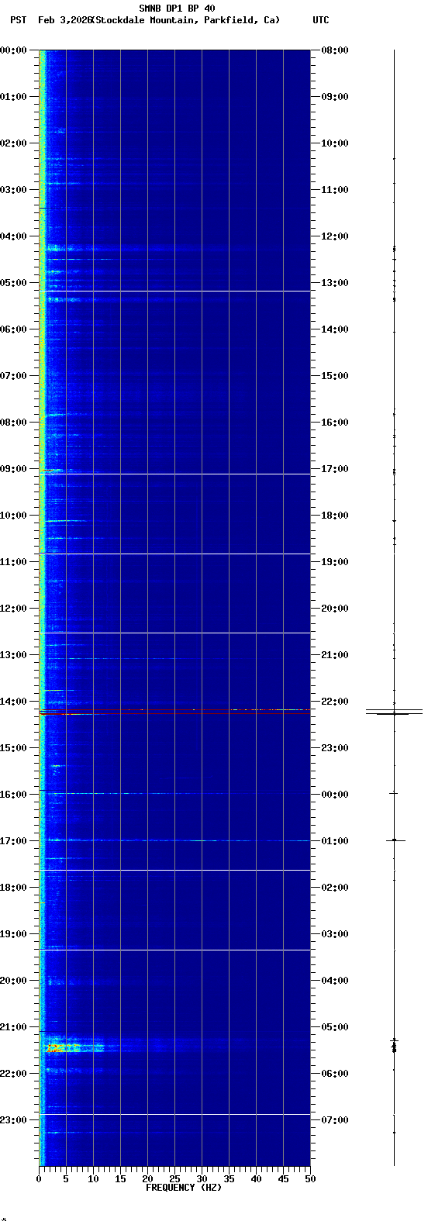Click the 12:00 PST axis label
428x1228 pixels.
click(x=14, y=609)
